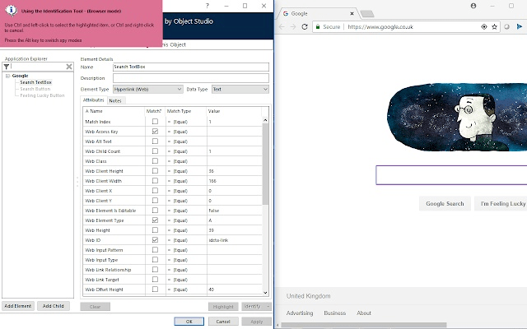This screenshot has width=527, height=329.
Task: Click the Google Search button
Action: [x=445, y=204]
